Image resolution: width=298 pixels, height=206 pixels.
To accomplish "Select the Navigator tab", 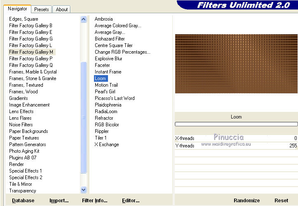I will (17, 9).
